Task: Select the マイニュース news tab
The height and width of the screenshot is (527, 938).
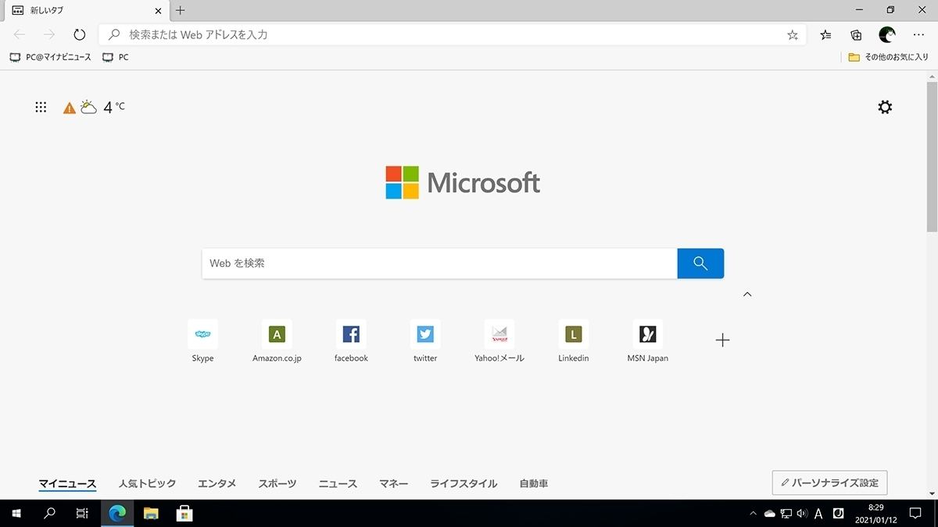Action: click(x=67, y=483)
